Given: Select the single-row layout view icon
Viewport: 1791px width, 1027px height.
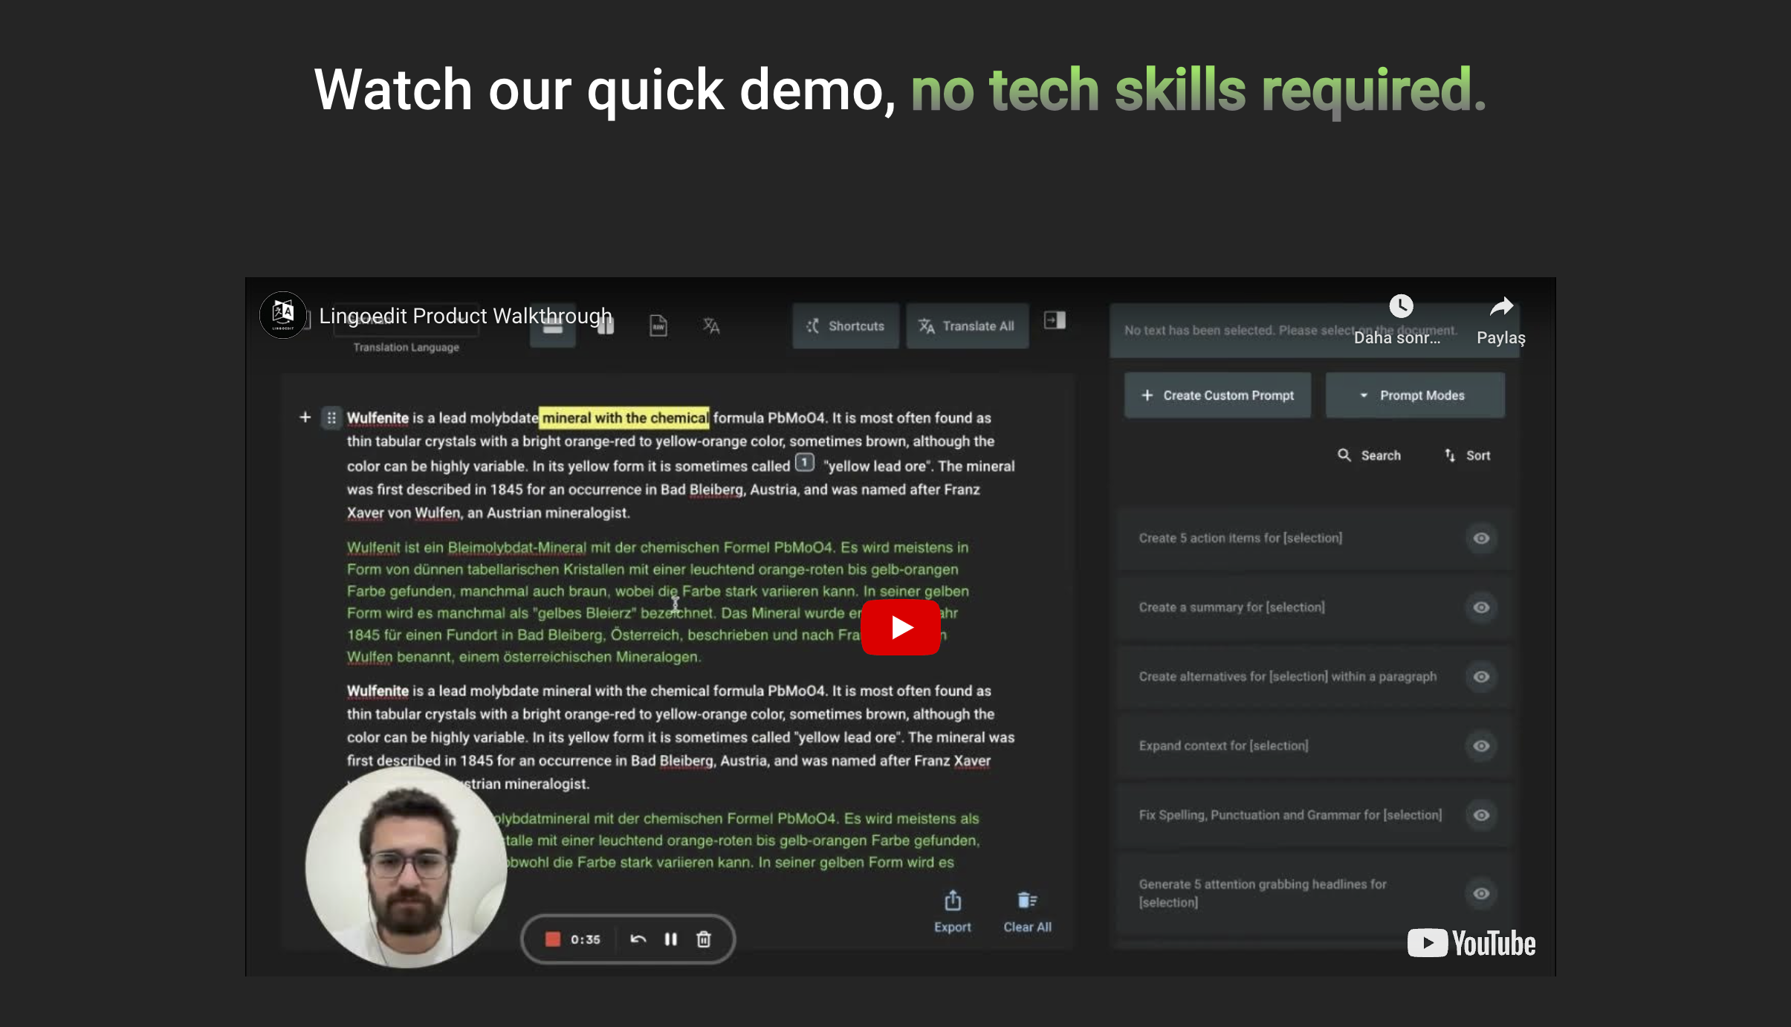Looking at the screenshot, I should pyautogui.click(x=553, y=327).
